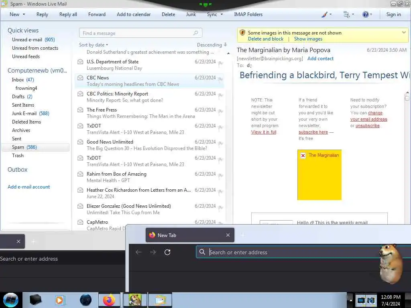Screen dimensions: 411x308
Task: Click the blue Help question mark icon
Action: click(365, 14)
